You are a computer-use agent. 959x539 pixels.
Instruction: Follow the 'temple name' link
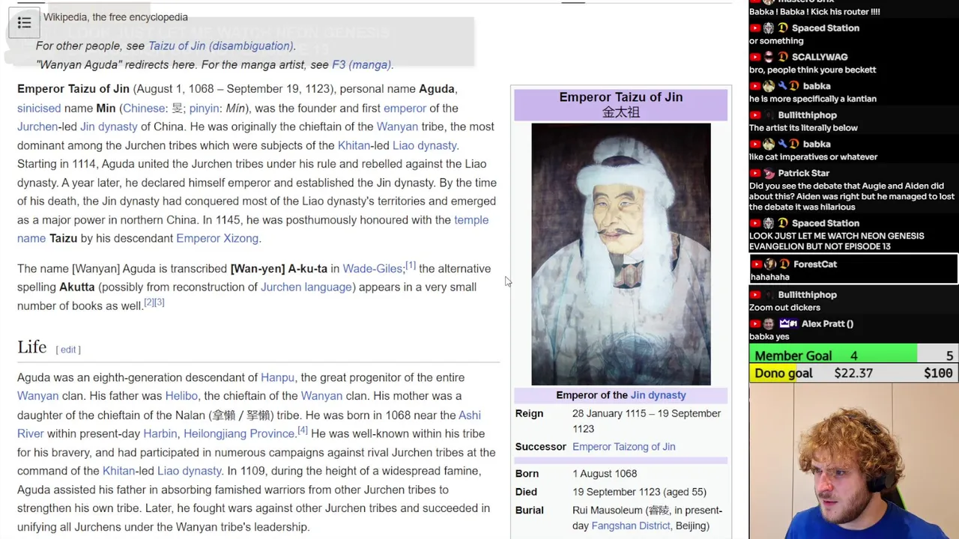471,220
